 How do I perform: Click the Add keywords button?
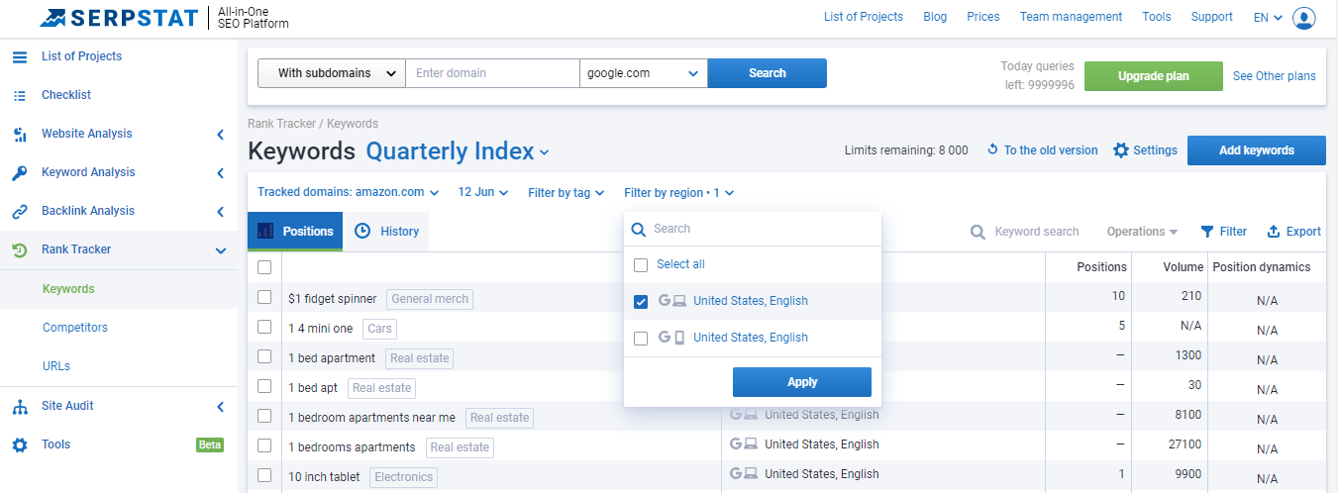1257,150
